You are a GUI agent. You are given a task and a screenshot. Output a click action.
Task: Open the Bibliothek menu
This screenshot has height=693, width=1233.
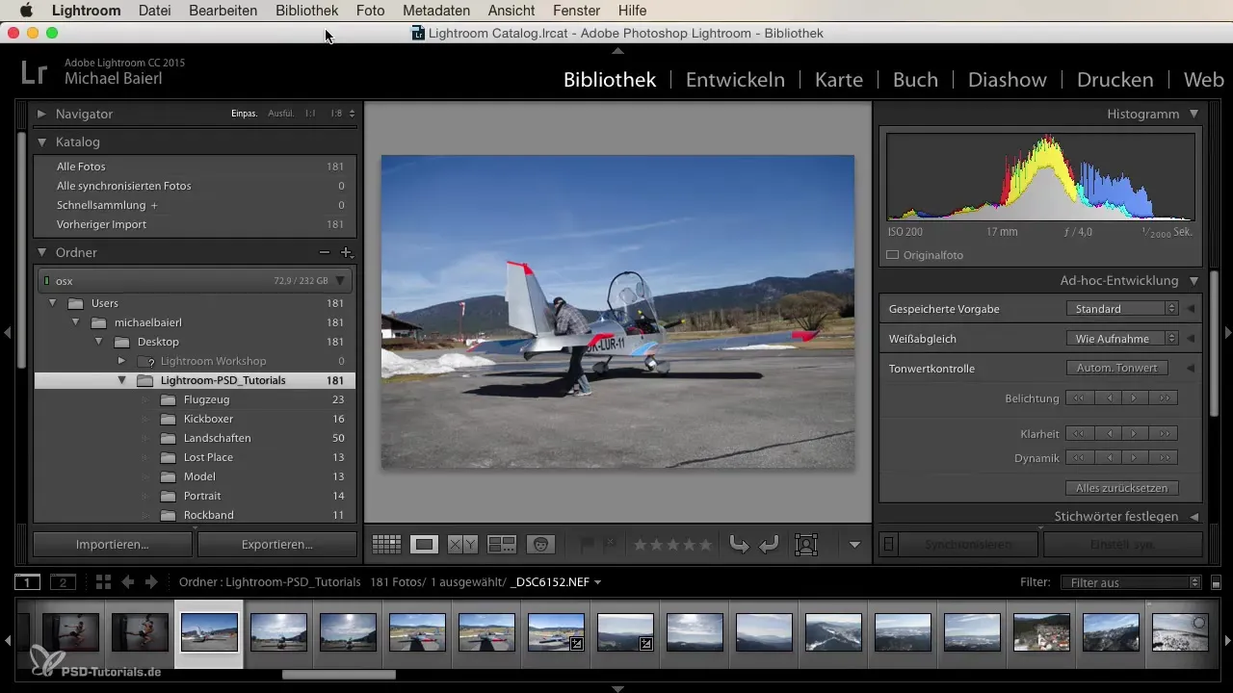coord(306,11)
